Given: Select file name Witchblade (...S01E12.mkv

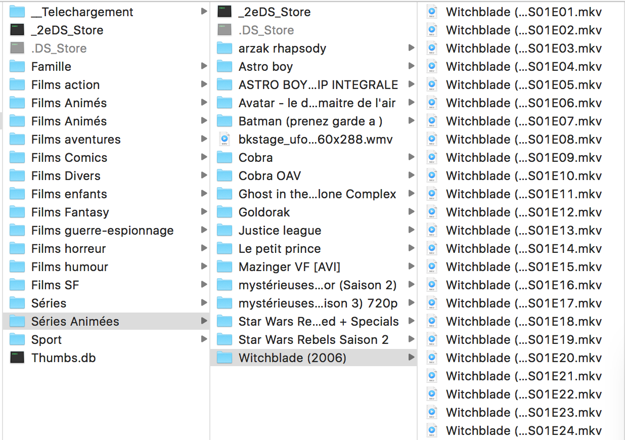Looking at the screenshot, I should (524, 212).
